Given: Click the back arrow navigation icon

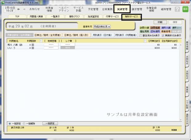Looking at the screenshot, I should (19, 9).
